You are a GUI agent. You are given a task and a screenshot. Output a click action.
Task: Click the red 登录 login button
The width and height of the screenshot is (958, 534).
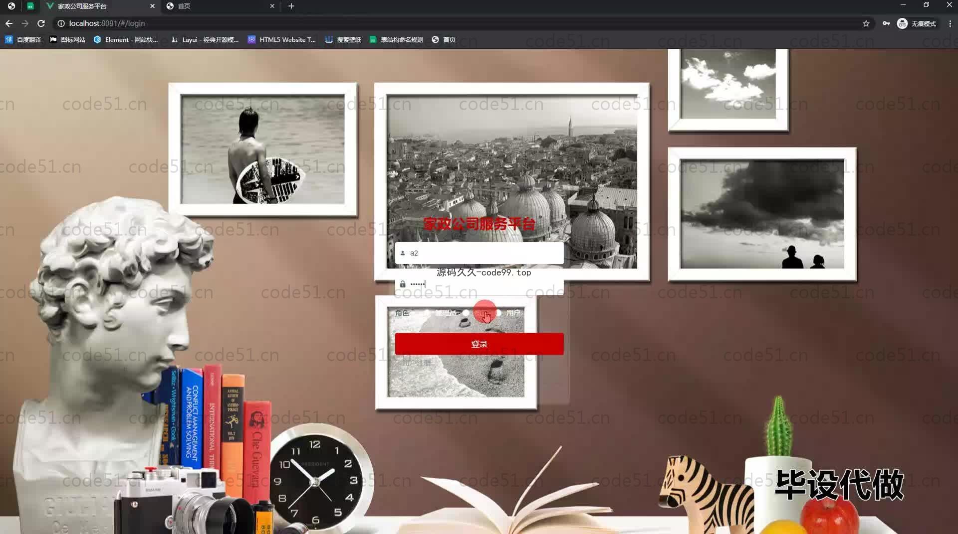[479, 344]
